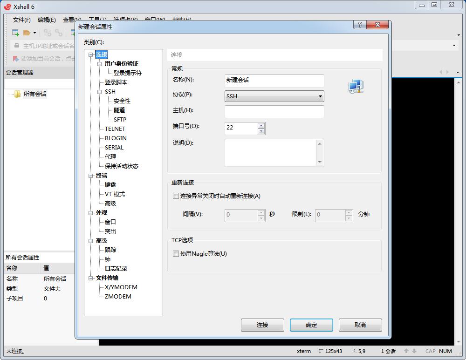Select 代理 in category tree
This screenshot has height=360, width=466.
(x=110, y=157)
